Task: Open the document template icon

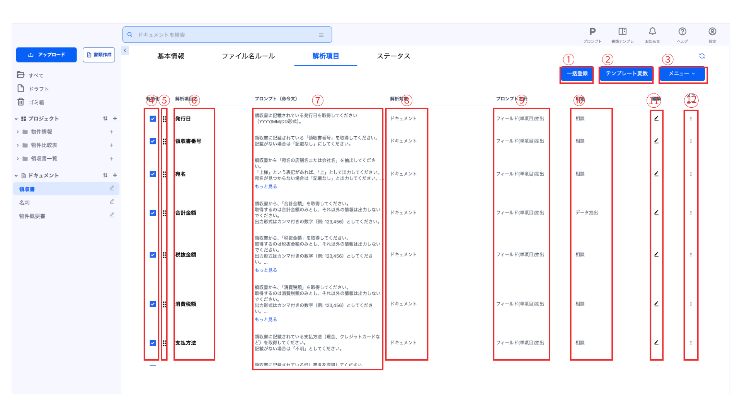Action: coord(622,32)
